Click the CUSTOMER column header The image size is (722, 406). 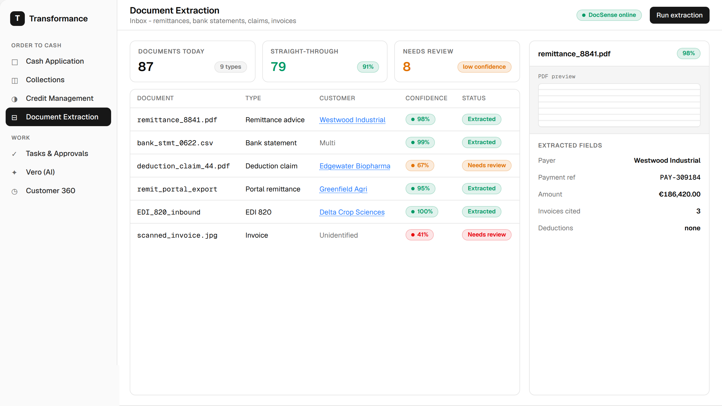coord(337,98)
